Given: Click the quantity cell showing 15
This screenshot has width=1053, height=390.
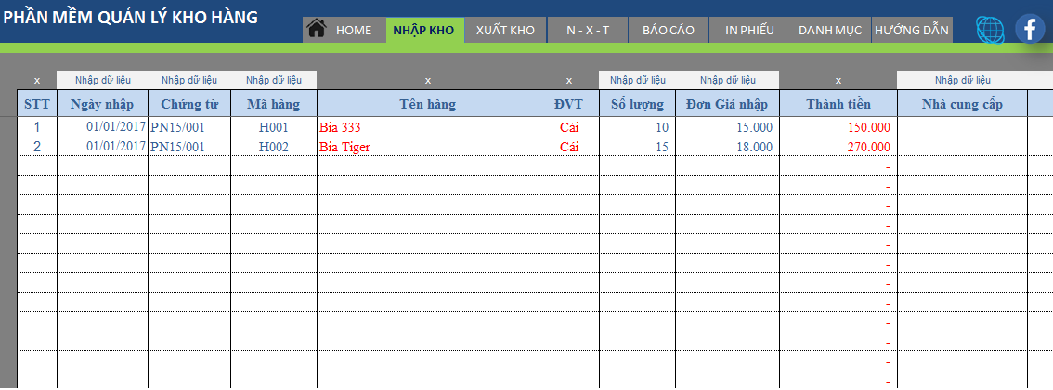Looking at the screenshot, I should click(x=637, y=147).
